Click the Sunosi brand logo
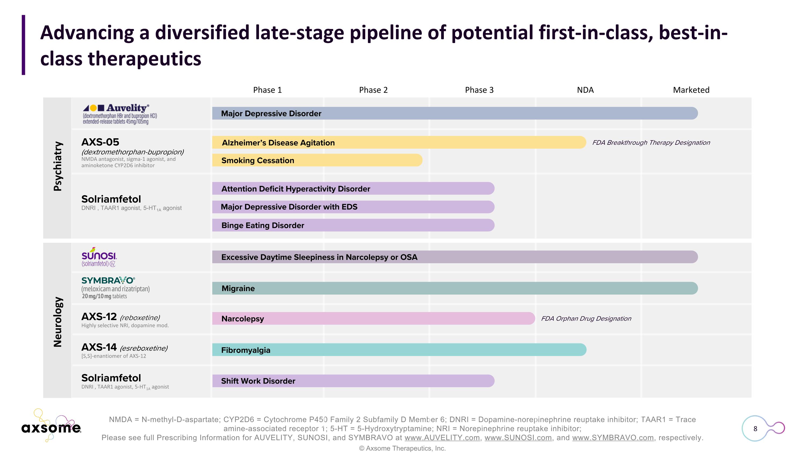The image size is (805, 453). pos(99,257)
